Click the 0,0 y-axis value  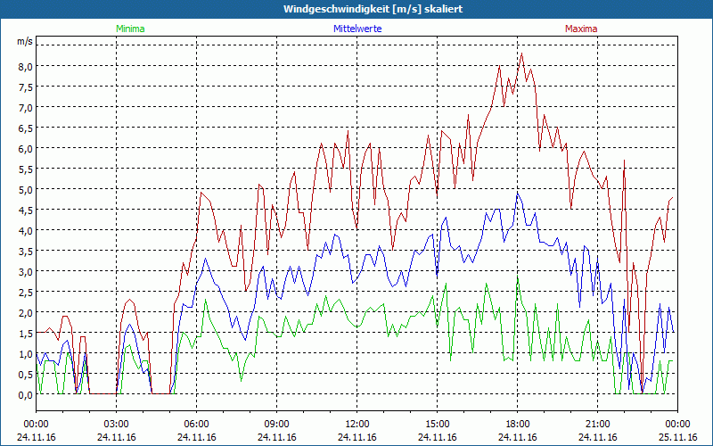click(x=26, y=395)
